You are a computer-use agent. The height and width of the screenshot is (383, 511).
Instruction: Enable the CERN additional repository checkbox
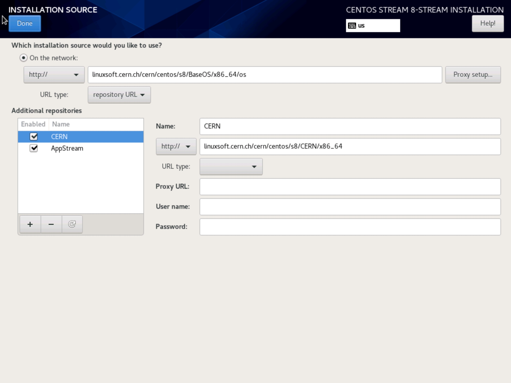point(34,136)
